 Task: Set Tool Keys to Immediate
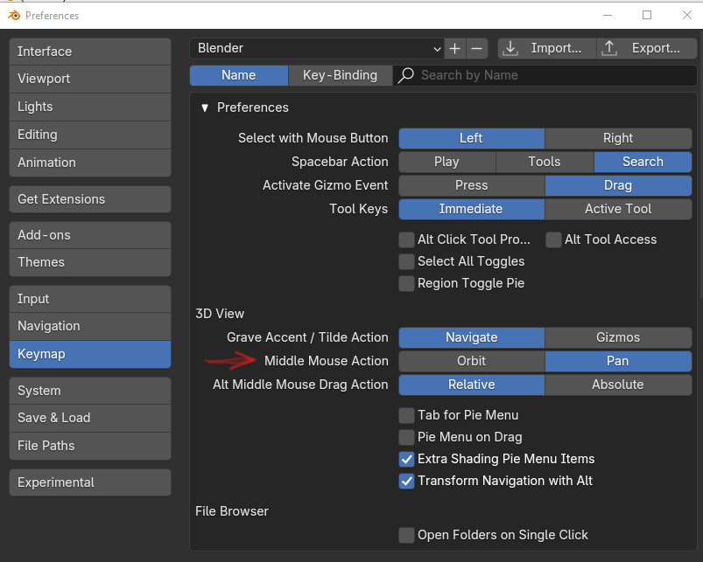click(x=472, y=209)
